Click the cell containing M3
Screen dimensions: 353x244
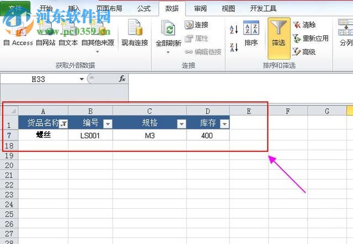[x=149, y=135]
